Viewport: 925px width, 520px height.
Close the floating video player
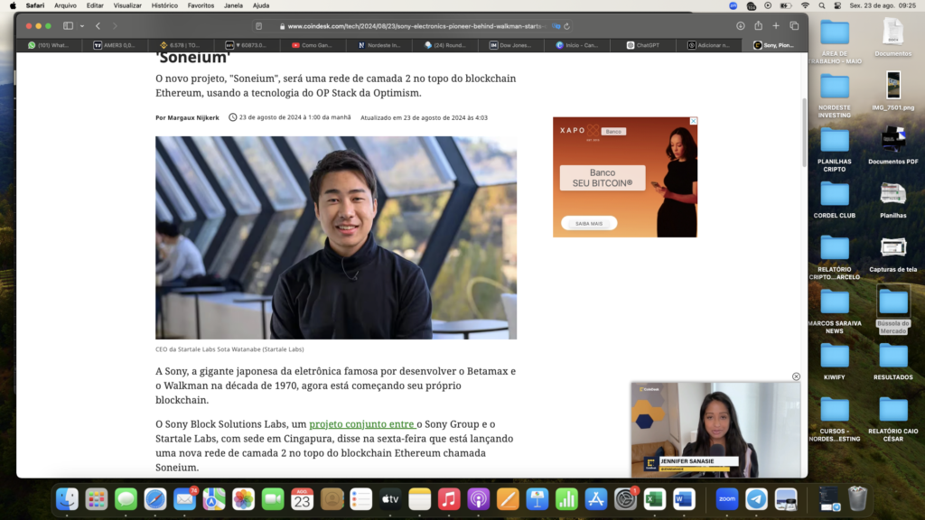coord(796,376)
